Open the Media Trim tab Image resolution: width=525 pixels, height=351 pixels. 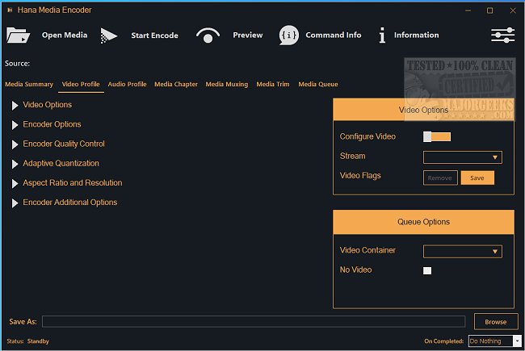click(273, 84)
